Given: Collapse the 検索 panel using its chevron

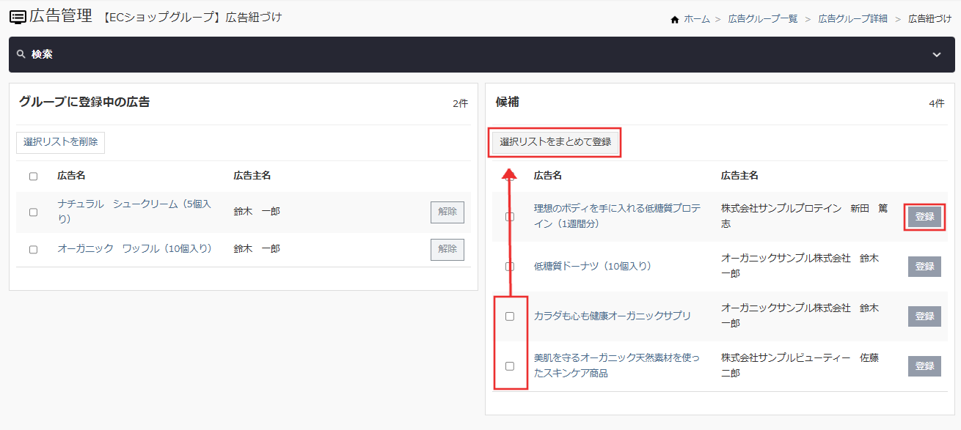Looking at the screenshot, I should point(936,53).
